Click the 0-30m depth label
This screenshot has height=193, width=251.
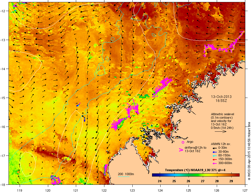pyautogui.click(x=223, y=148)
